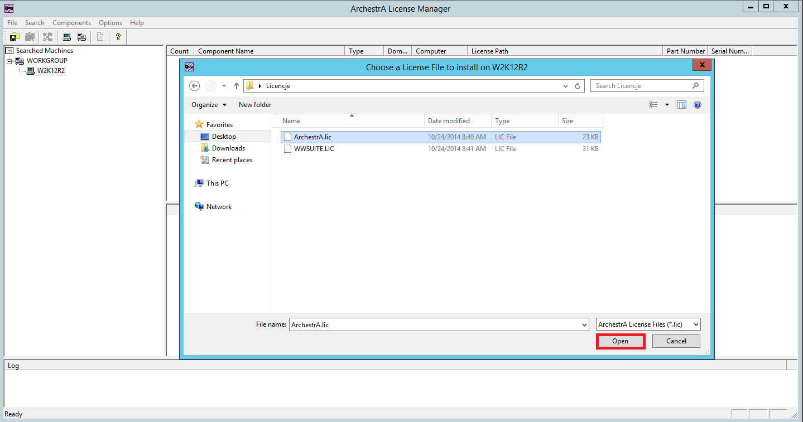Click the greyed-out document X toolbar icon

pos(100,37)
